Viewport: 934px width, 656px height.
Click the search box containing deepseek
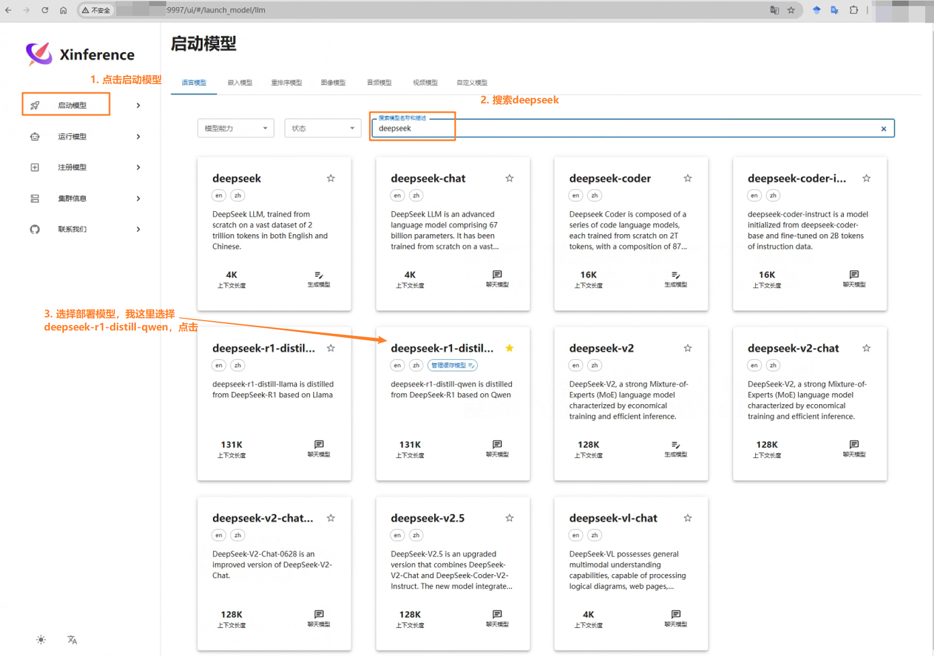tap(633, 128)
